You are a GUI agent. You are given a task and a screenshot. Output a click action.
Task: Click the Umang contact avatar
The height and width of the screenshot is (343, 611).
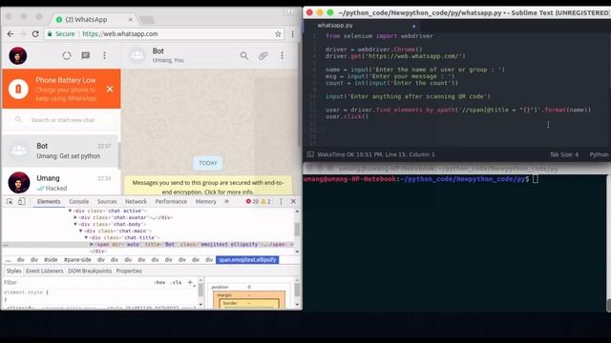tap(19, 182)
